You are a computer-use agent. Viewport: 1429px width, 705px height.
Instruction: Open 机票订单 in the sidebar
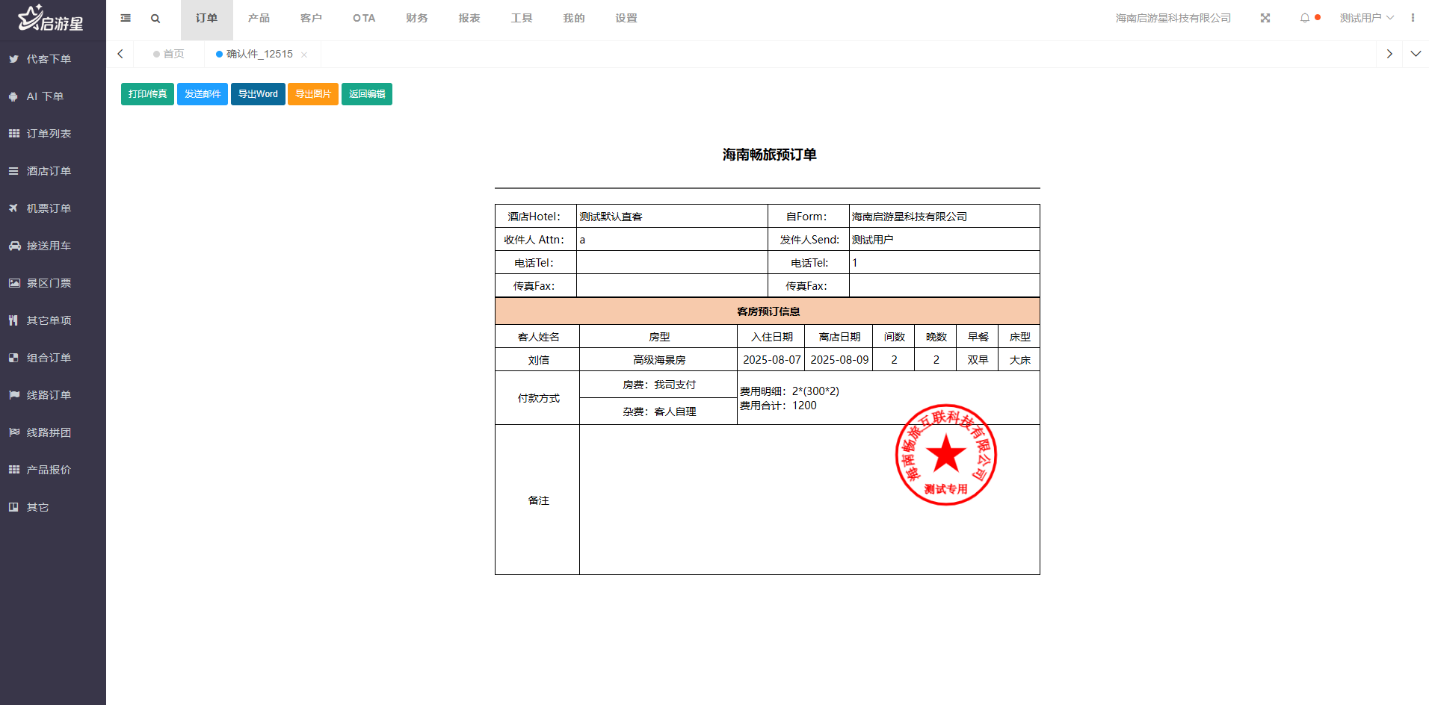[x=49, y=208]
